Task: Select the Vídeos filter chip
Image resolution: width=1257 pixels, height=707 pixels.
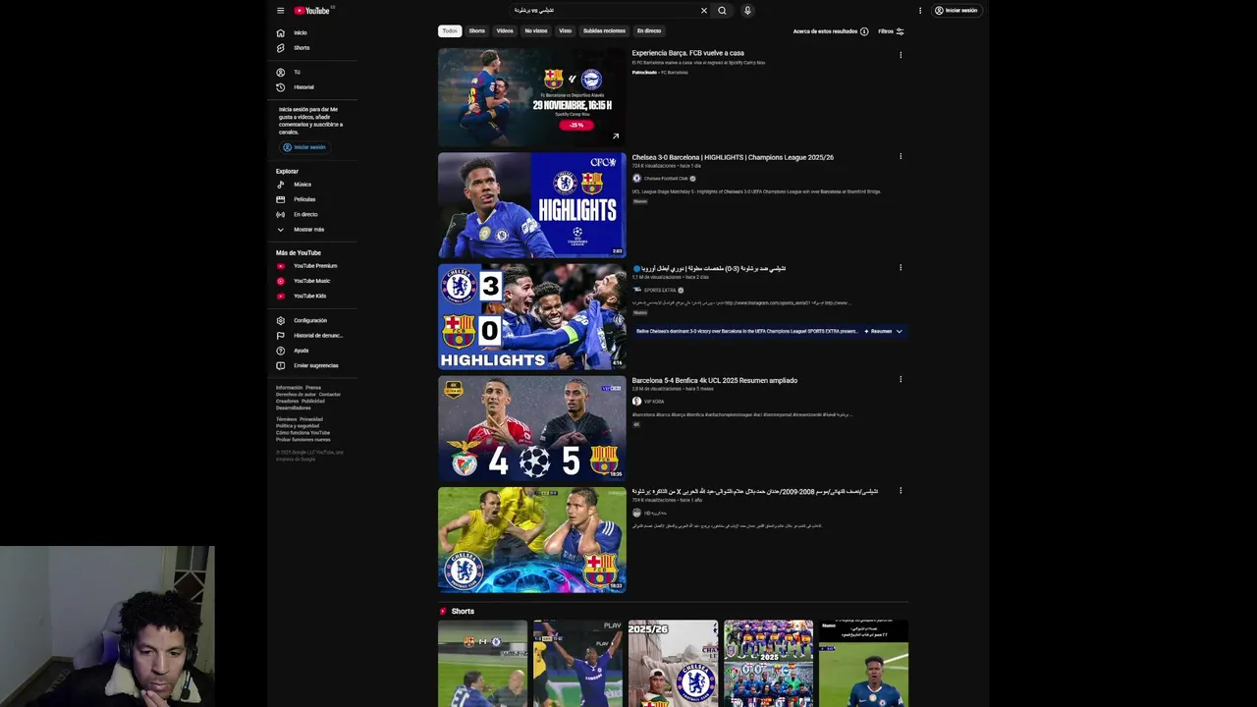Action: tap(505, 30)
